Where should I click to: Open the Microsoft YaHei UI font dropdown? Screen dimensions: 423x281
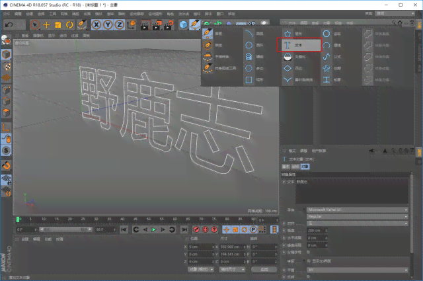pyautogui.click(x=358, y=210)
